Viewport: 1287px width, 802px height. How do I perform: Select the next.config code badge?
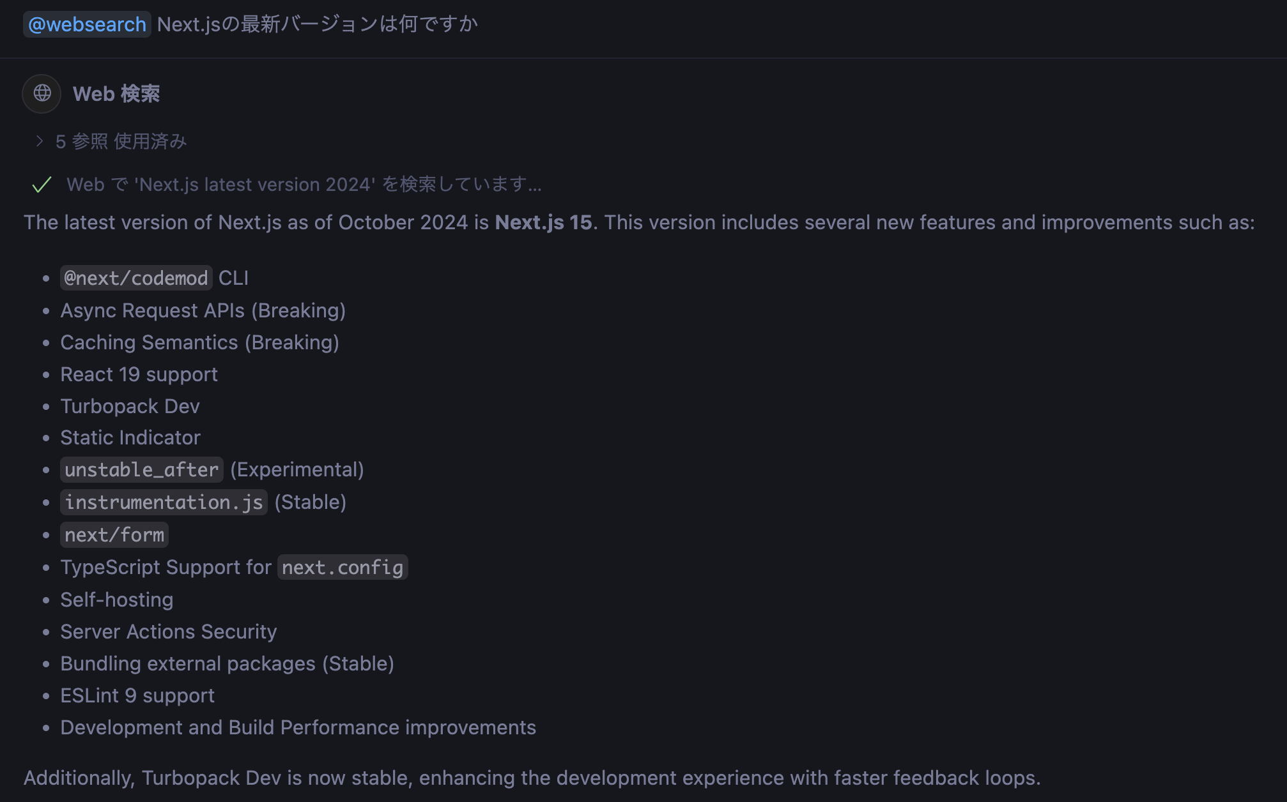click(x=342, y=566)
